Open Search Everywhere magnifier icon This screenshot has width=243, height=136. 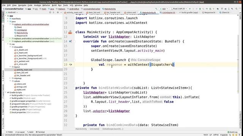(x=236, y=9)
